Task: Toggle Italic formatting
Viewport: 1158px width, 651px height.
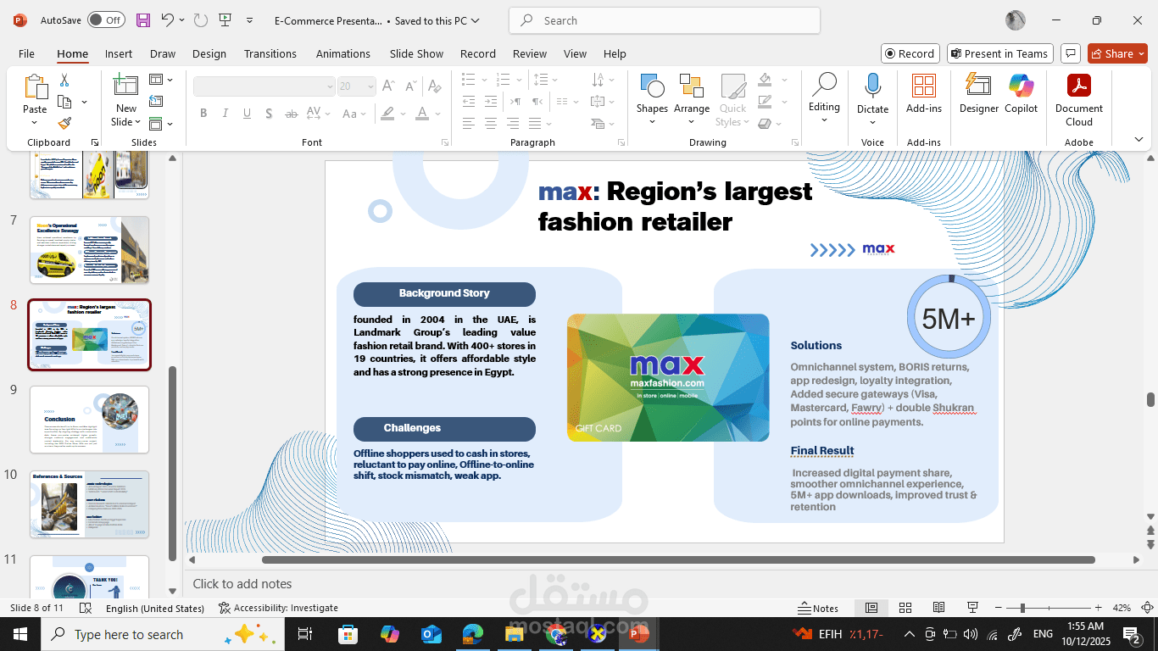Action: (225, 114)
